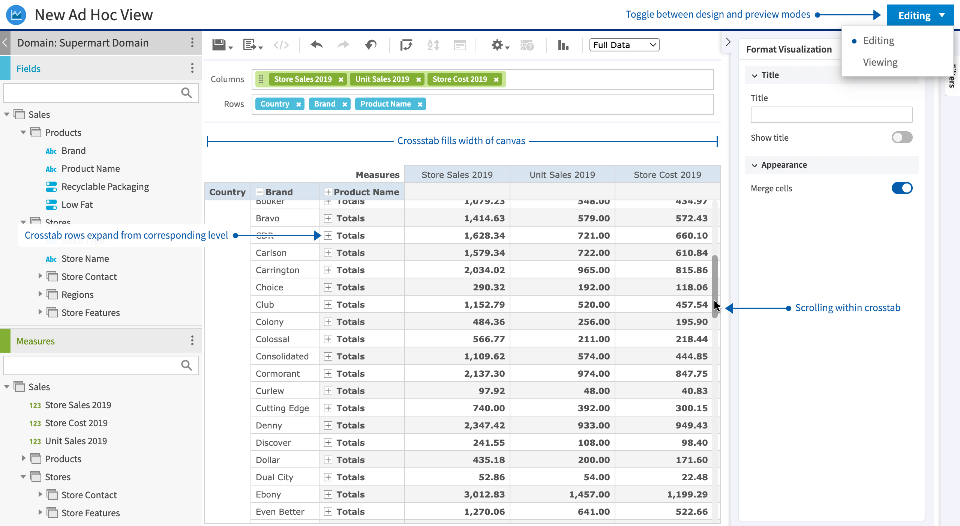Click the Save disk icon in toolbar
This screenshot has width=960, height=526.
coord(222,45)
